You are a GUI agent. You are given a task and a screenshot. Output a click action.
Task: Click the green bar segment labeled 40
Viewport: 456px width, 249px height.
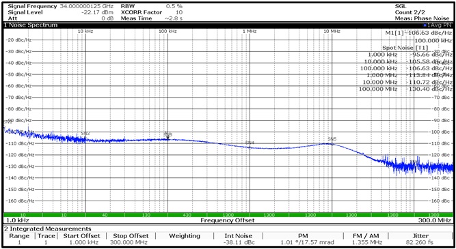point(105,215)
